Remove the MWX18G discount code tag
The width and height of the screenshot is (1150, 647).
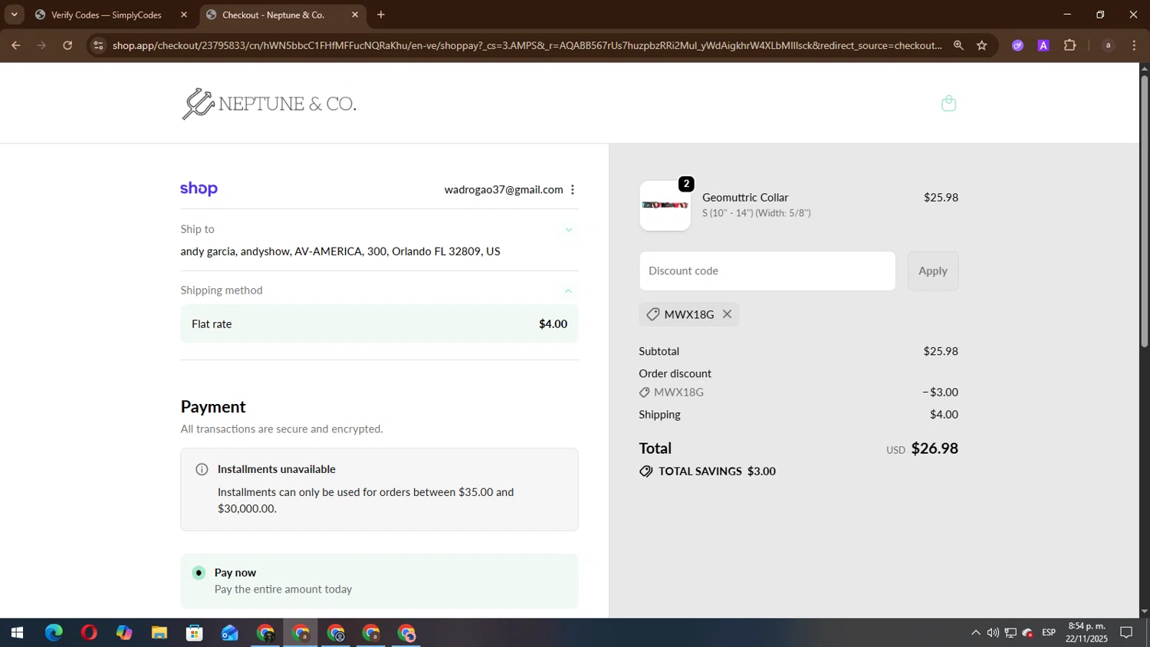727,314
